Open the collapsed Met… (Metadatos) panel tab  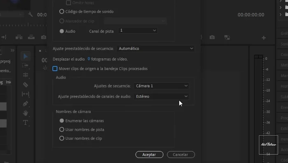tap(284, 65)
